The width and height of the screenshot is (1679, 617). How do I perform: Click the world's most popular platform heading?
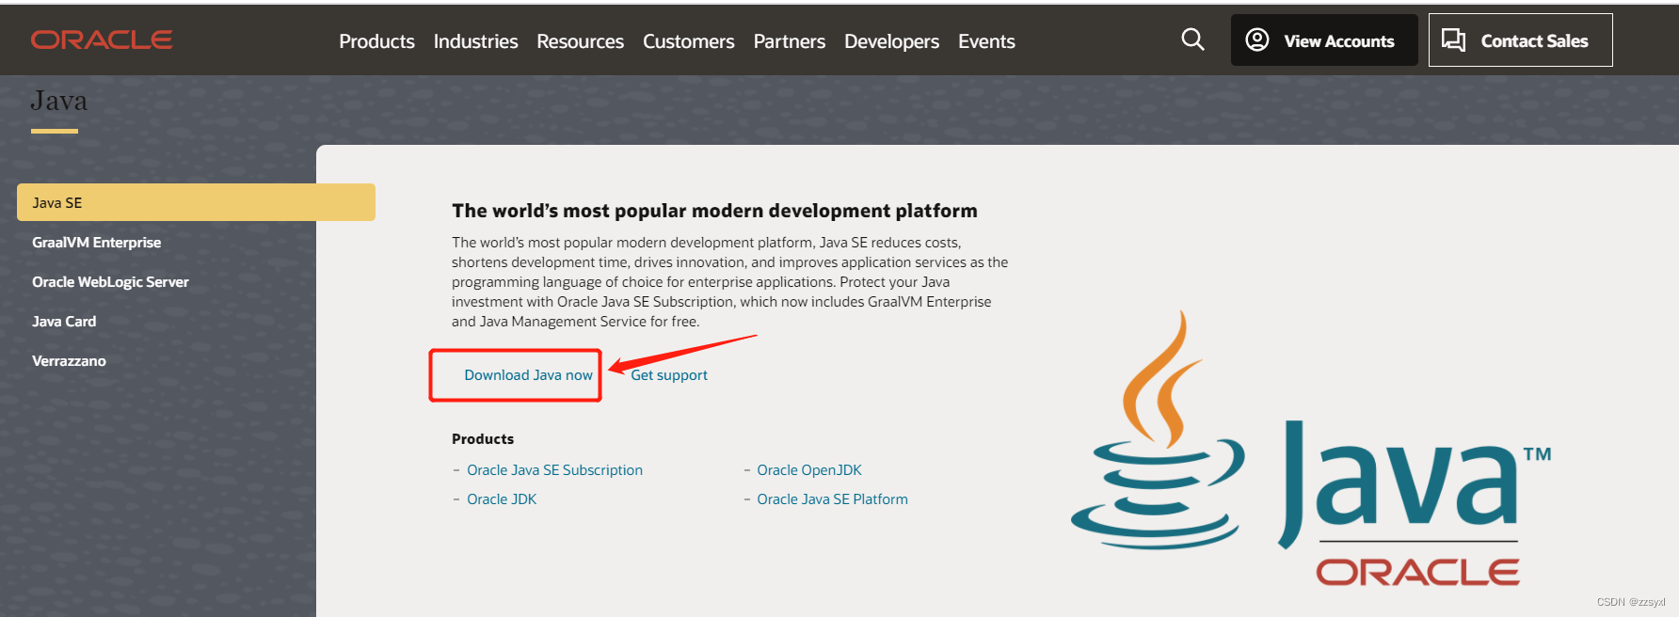[x=714, y=211]
